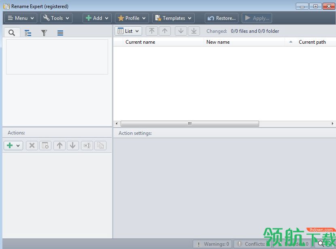Click the rename action icon
This screenshot has height=249, width=336.
coord(87,146)
